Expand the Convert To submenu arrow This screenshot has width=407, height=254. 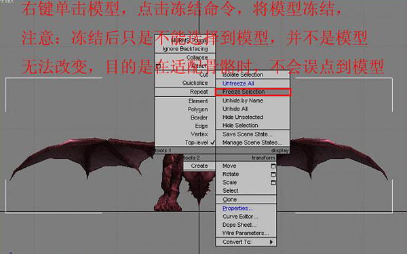tap(271, 242)
